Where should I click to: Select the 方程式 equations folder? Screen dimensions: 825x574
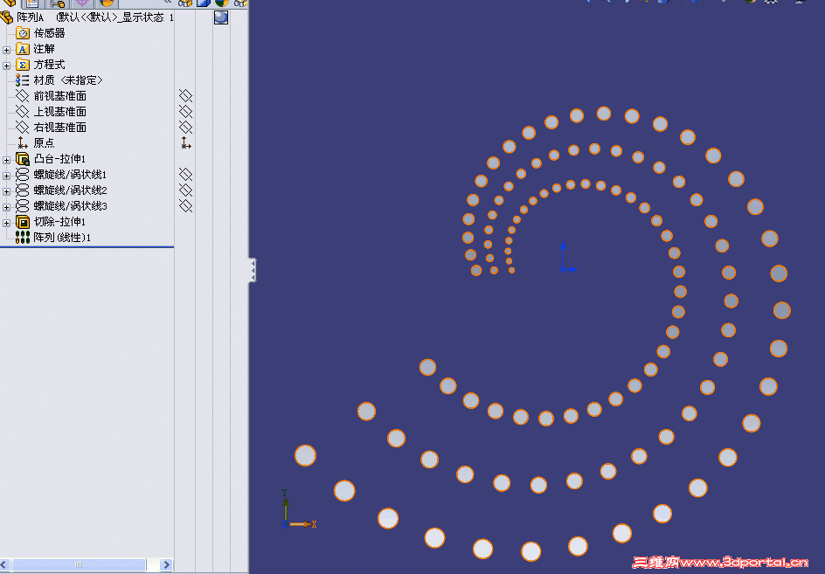(40, 65)
